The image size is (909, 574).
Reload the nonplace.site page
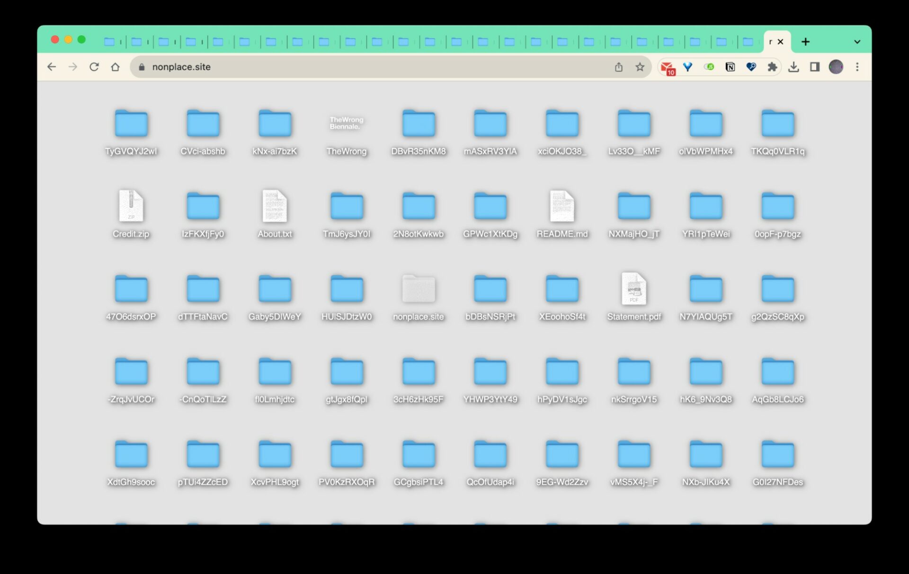(94, 67)
